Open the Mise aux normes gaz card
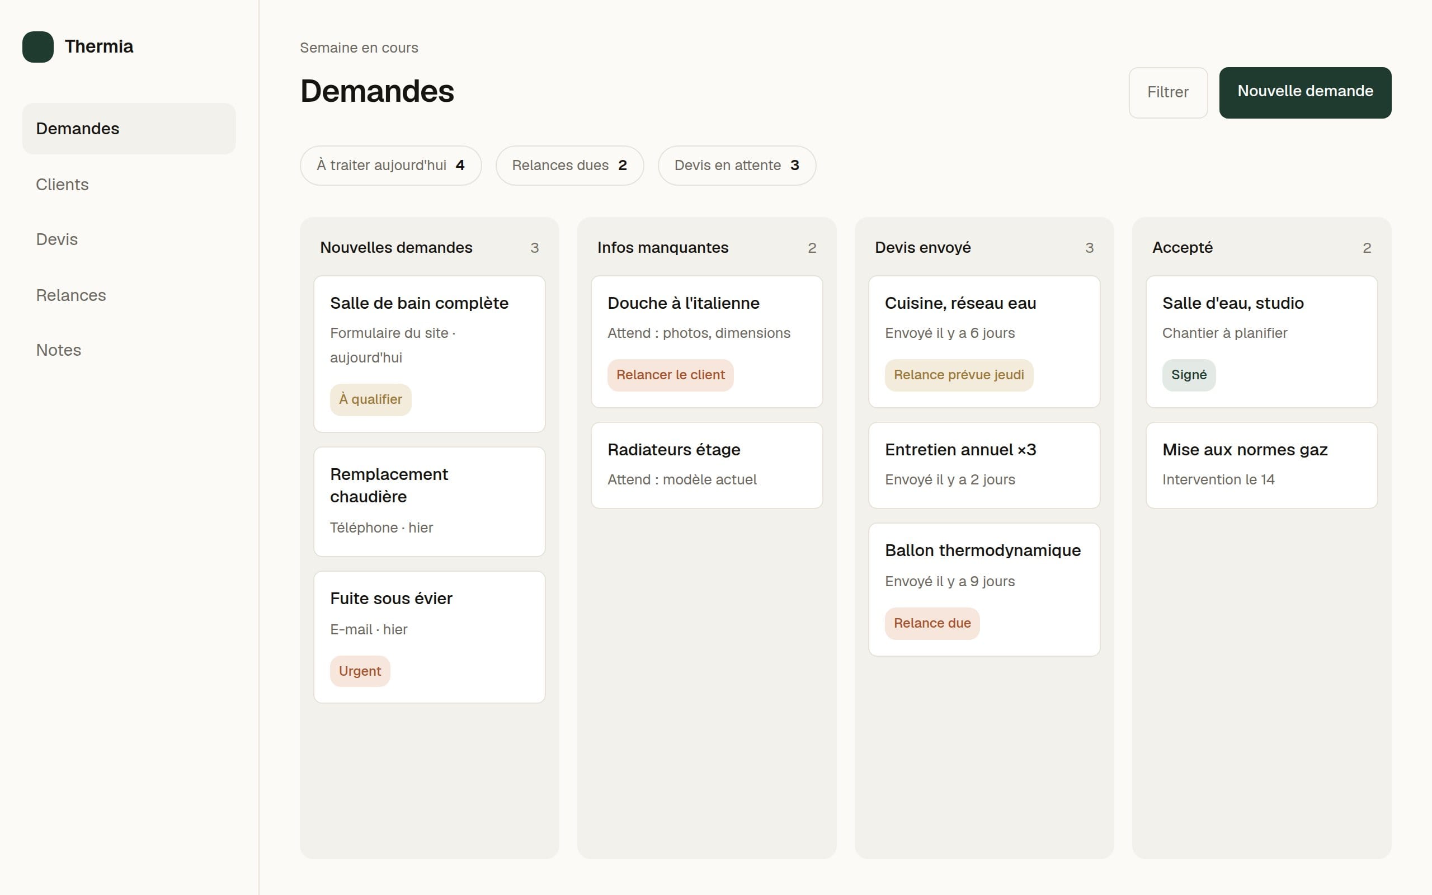This screenshot has height=895, width=1432. coord(1261,465)
